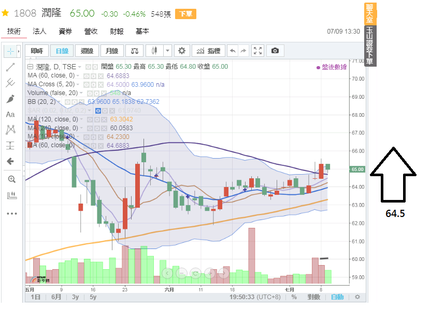Undo the last chart action
This screenshot has height=310, width=430.
233,51
